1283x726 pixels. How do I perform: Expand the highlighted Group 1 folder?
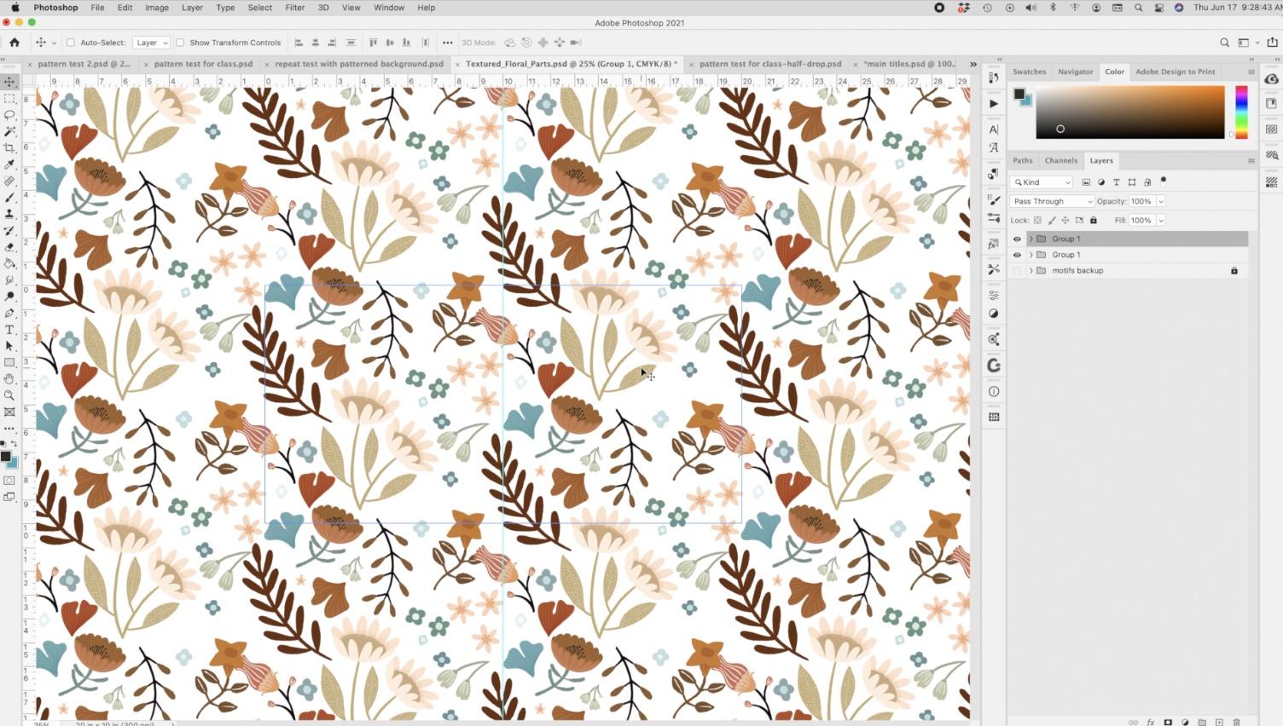pos(1031,239)
